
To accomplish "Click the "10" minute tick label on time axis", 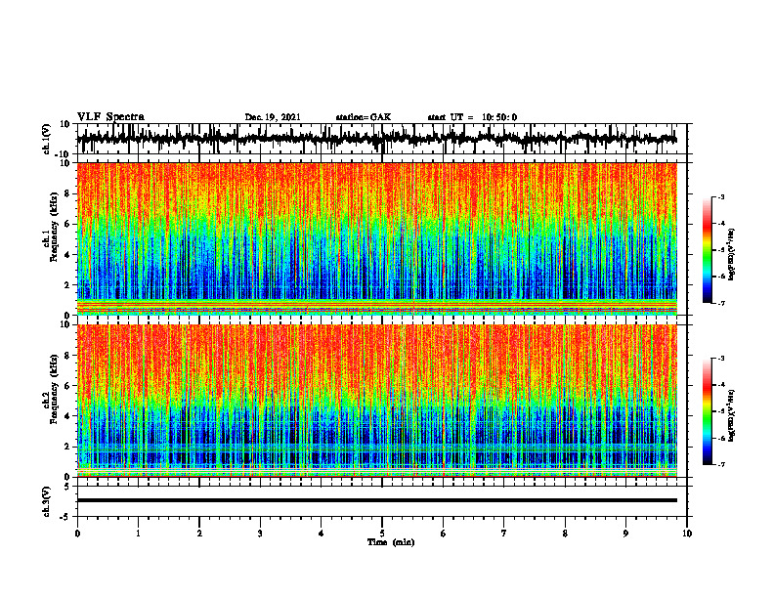I will [x=687, y=534].
